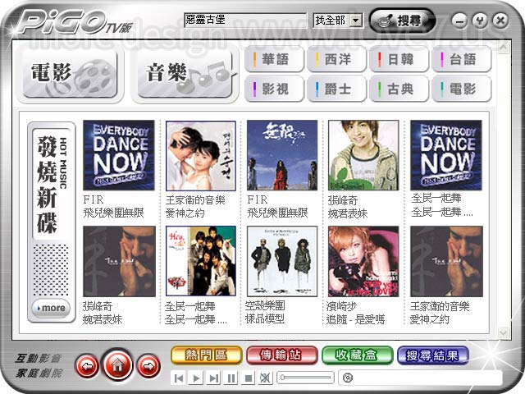Click the 樣品模型 album title text
Screen dimensions: 525x394
(264, 318)
